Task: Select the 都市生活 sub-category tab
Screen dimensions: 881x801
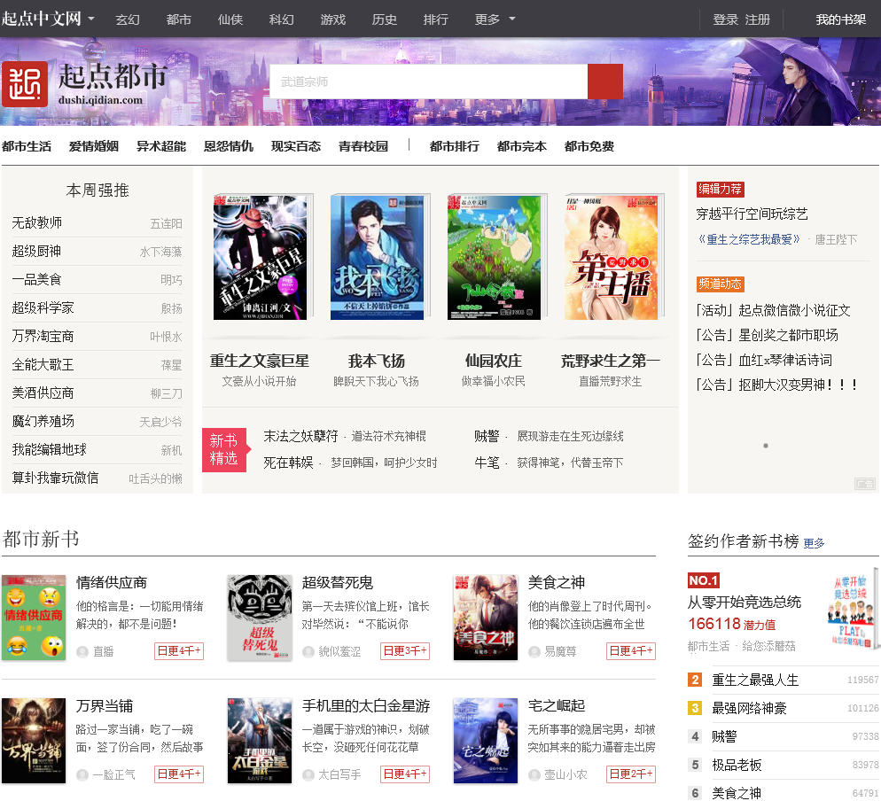Action: coord(27,146)
